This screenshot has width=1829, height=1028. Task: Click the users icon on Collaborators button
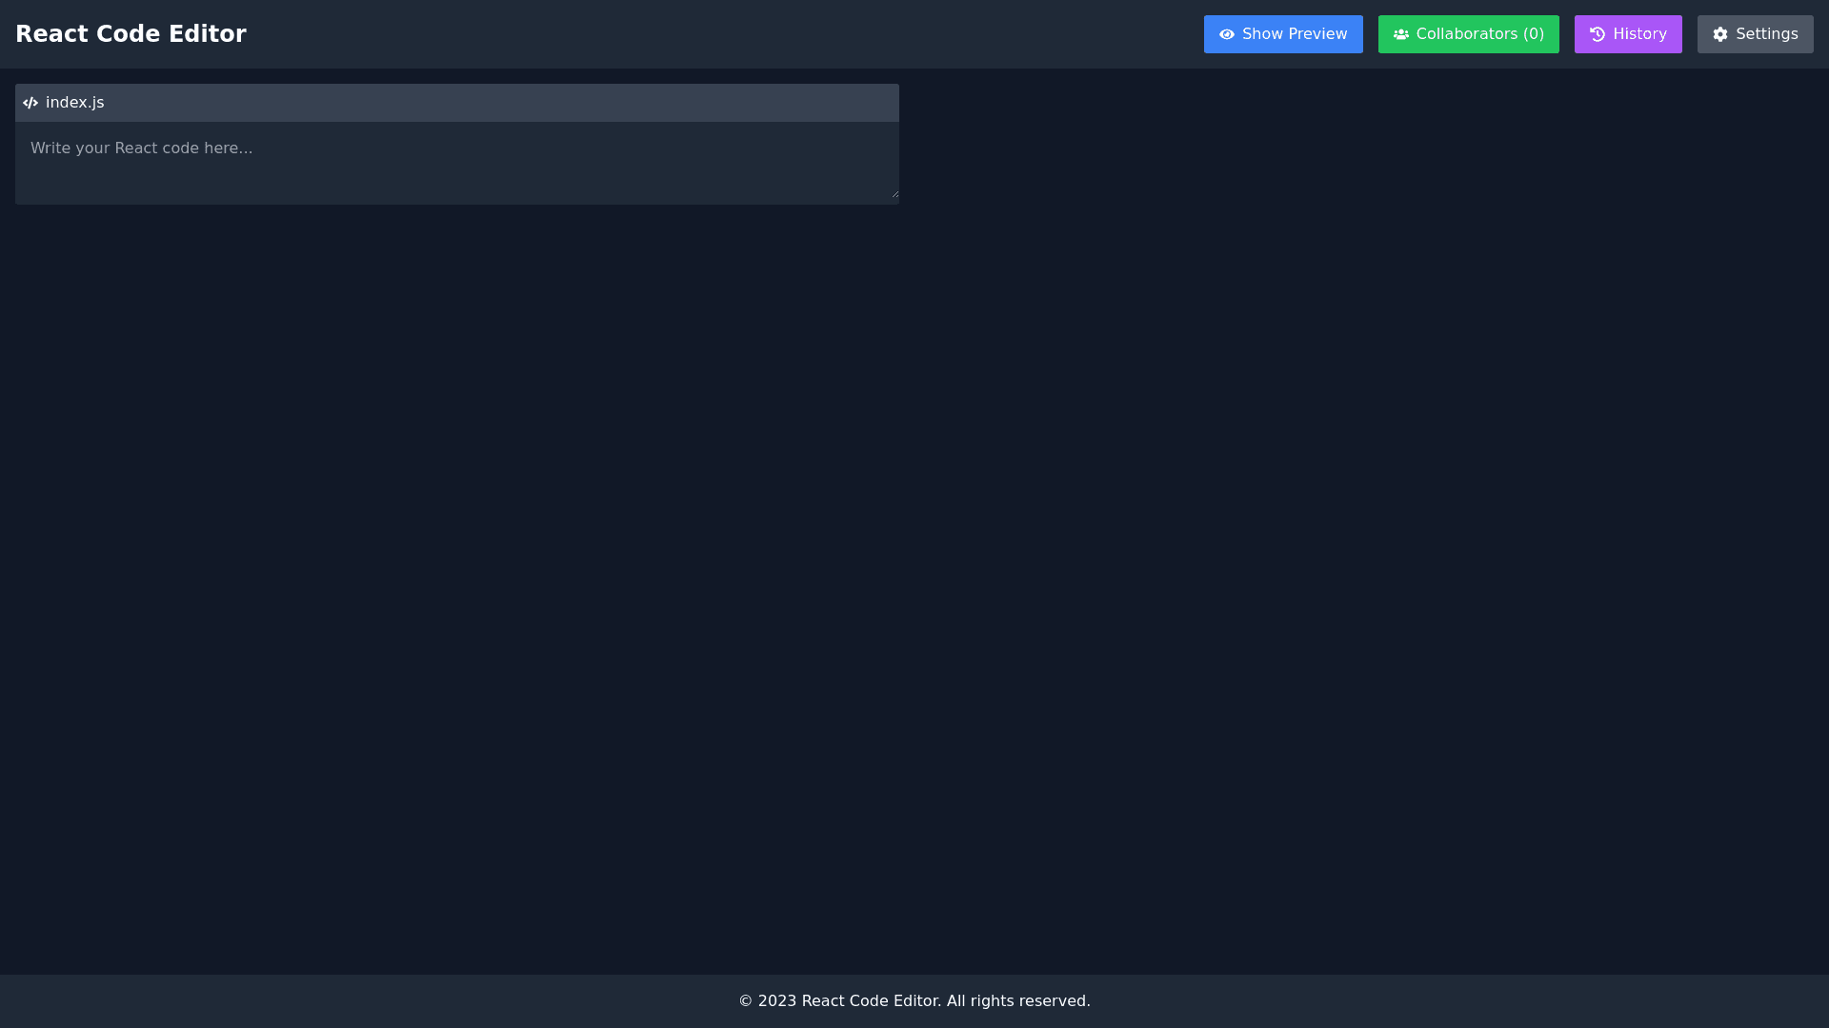point(1401,34)
